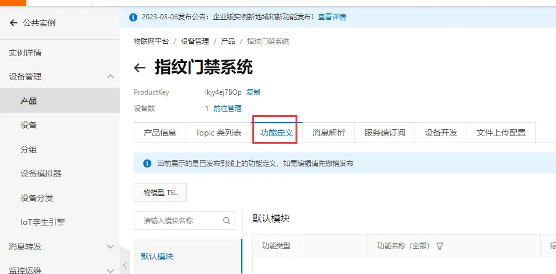The image size is (556, 274).
Task: Click back arrow beside 指纹门禁系统 title
Action: [140, 68]
